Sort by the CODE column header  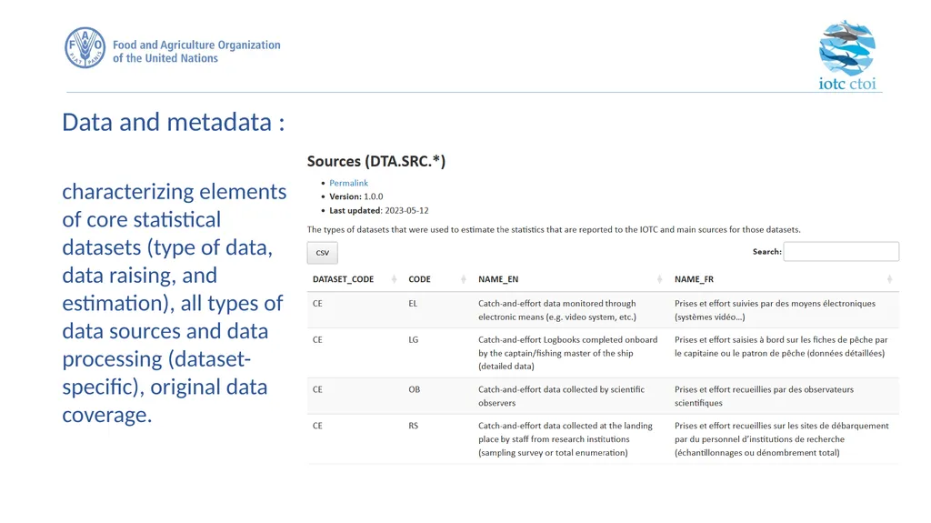[x=419, y=279]
